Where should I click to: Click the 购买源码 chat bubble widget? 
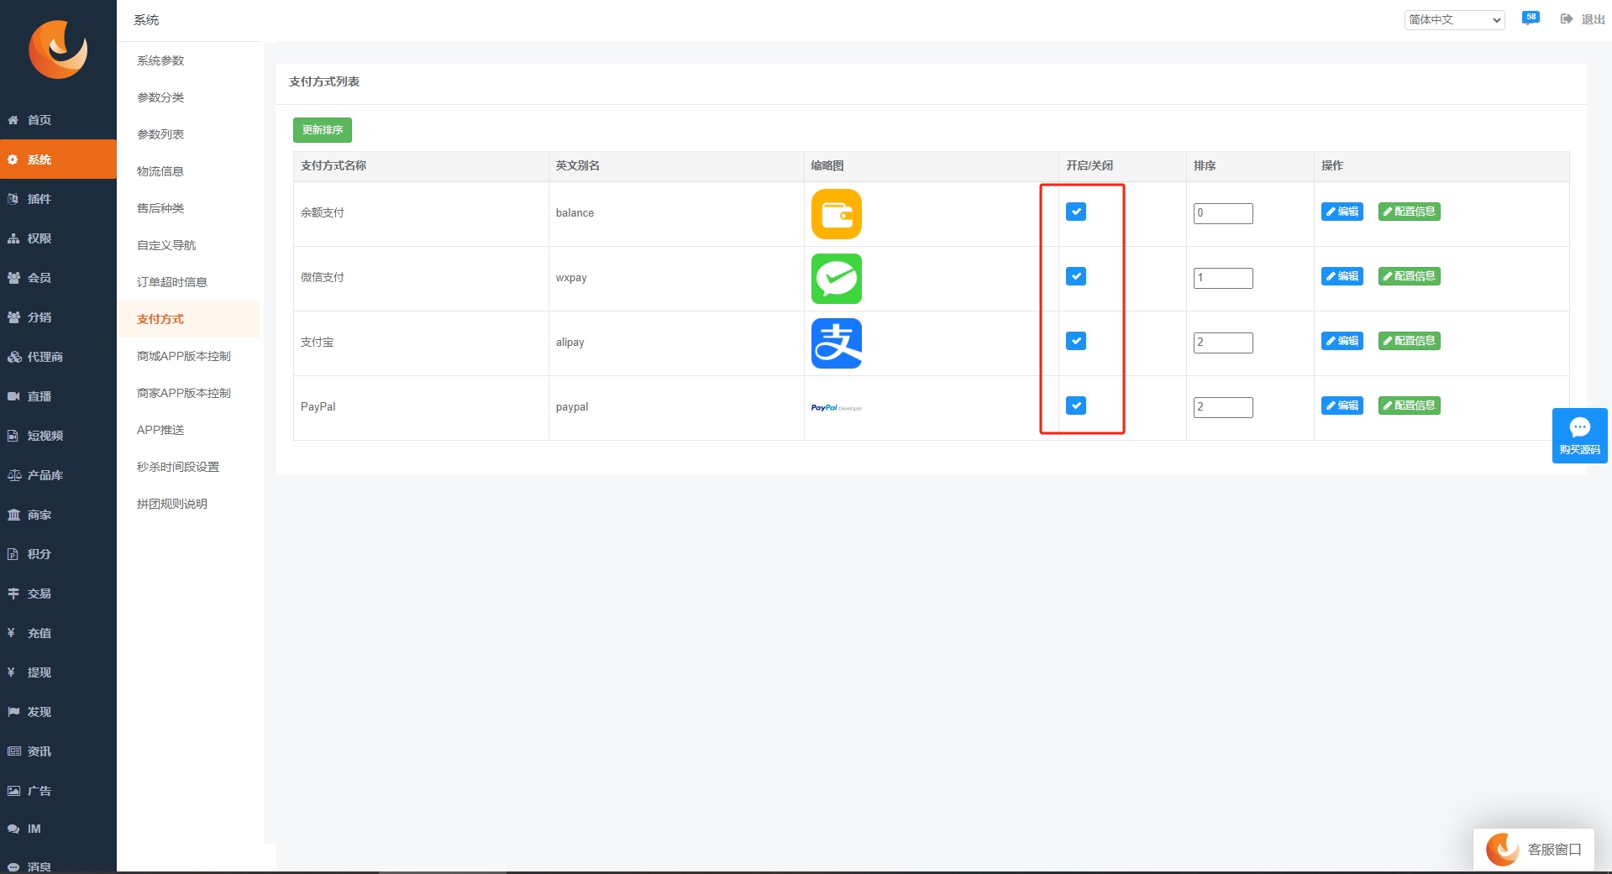(1579, 436)
